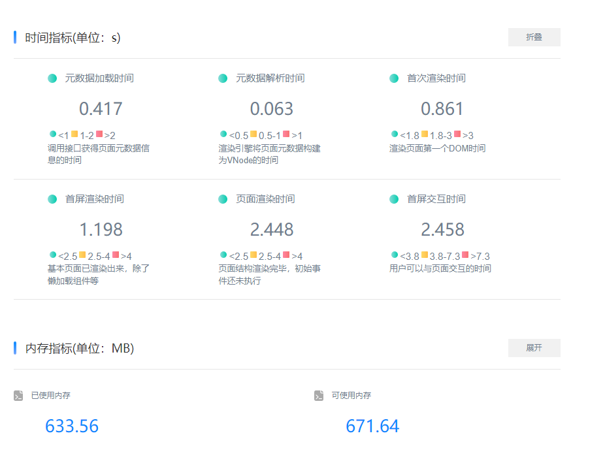Viewport: 603px width, 459px height.
Task: Click the 首屏交互时间 label
Action: 436,199
